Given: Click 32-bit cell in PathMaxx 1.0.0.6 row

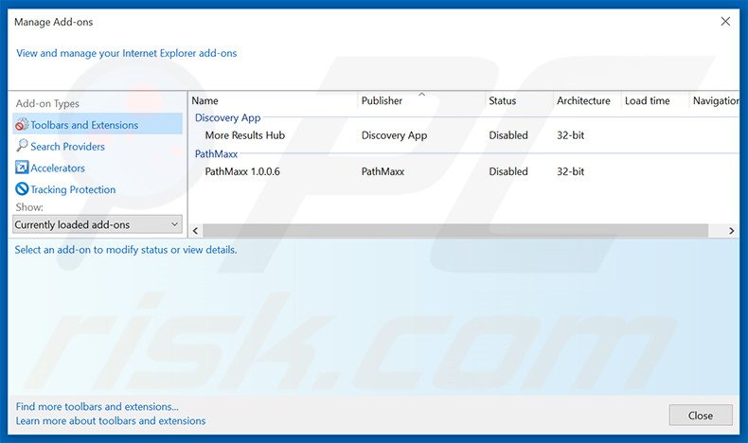Looking at the screenshot, I should tap(571, 171).
